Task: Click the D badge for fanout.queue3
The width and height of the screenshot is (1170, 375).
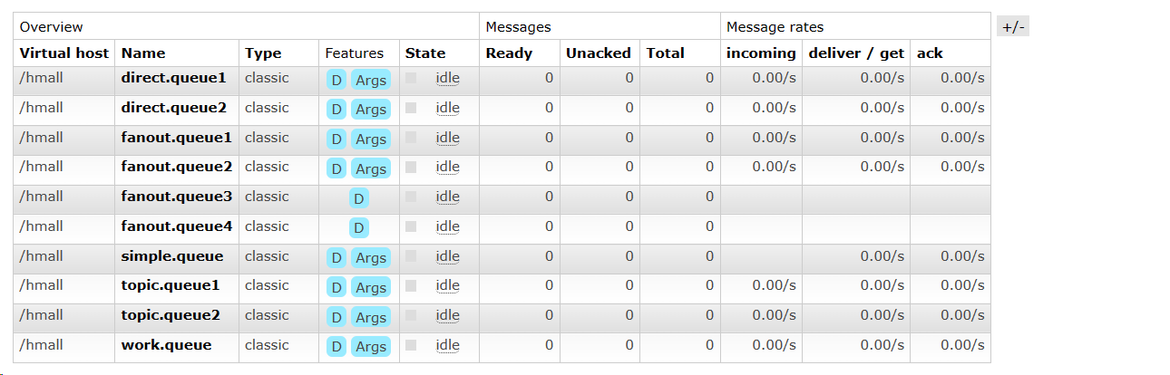Action: point(359,198)
